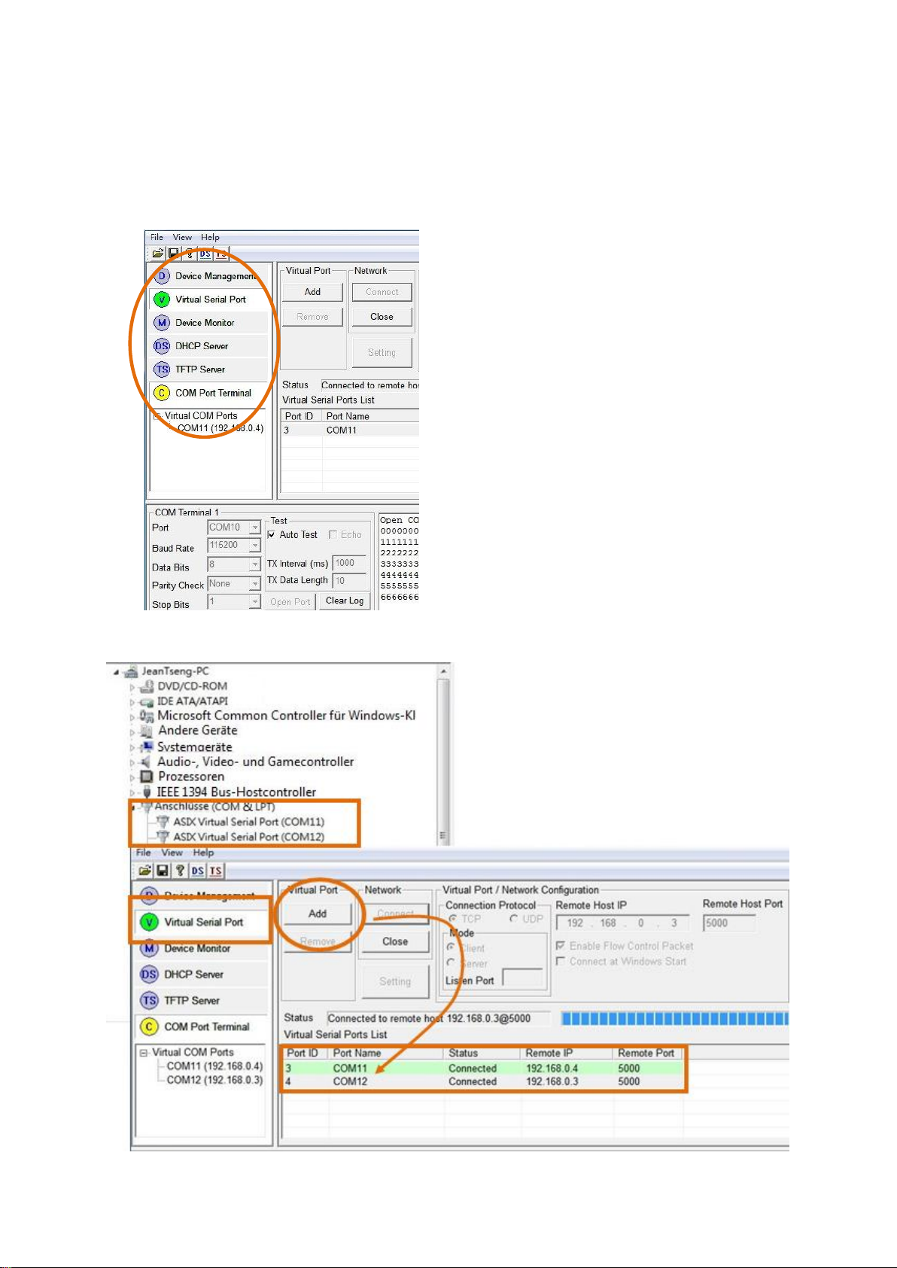Screen dimensions: 897x1268
Task: Click the TS toolbar icon in lower utility window
Action: point(216,871)
